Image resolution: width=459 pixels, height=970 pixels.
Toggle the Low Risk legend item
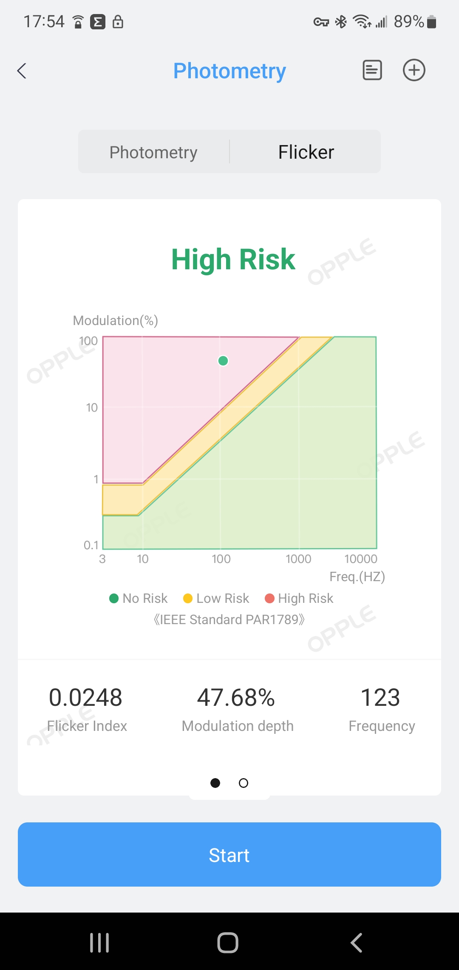pos(216,598)
